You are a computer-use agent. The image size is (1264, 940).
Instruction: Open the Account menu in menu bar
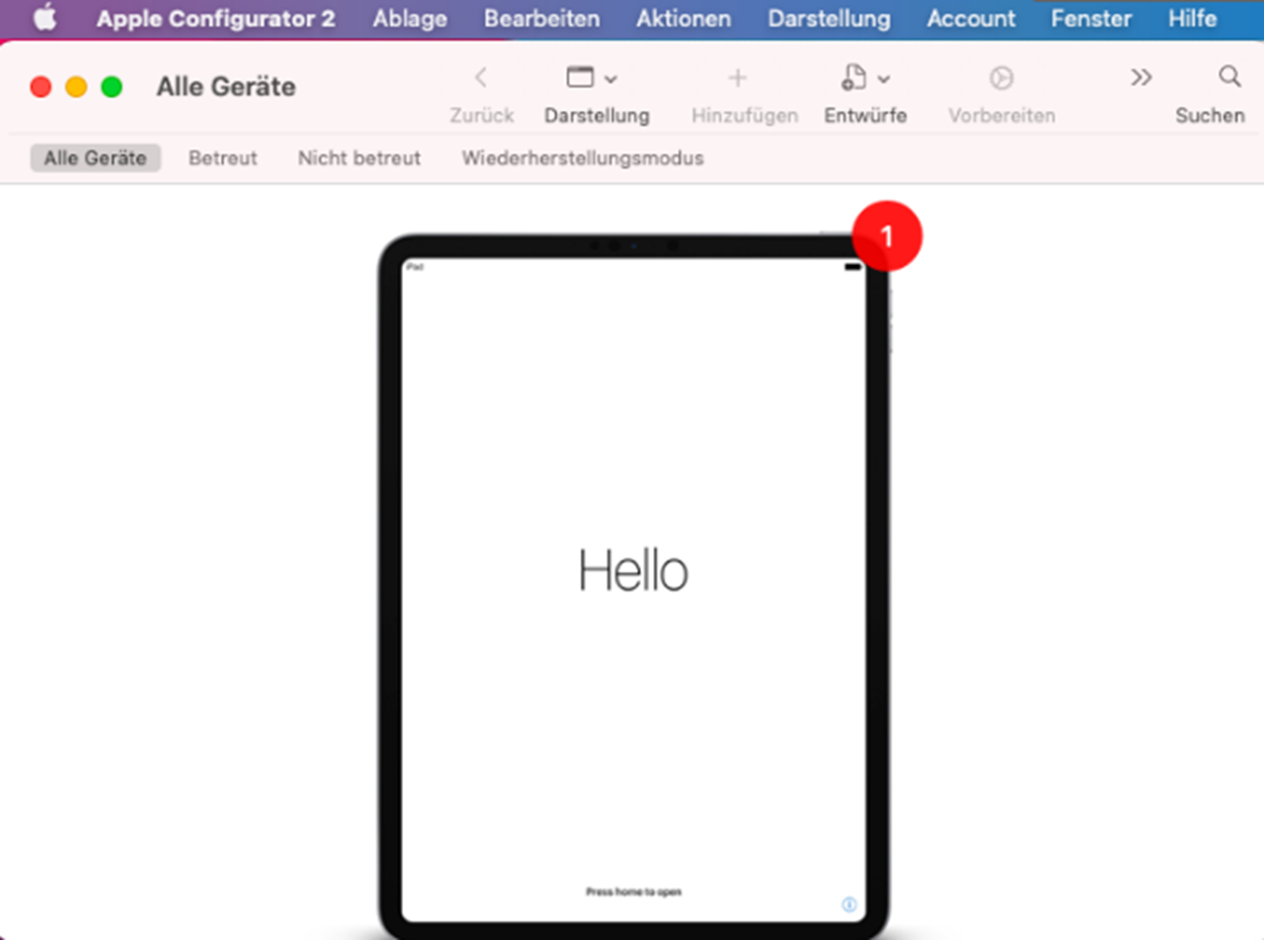point(971,19)
